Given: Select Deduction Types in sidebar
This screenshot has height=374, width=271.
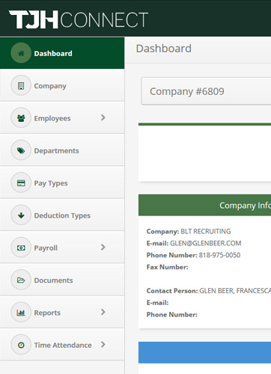Looking at the screenshot, I should [x=62, y=215].
